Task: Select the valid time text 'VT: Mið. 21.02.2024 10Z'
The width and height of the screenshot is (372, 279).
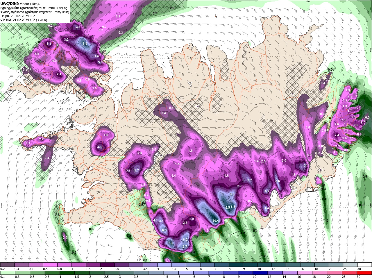Action: pyautogui.click(x=18, y=20)
